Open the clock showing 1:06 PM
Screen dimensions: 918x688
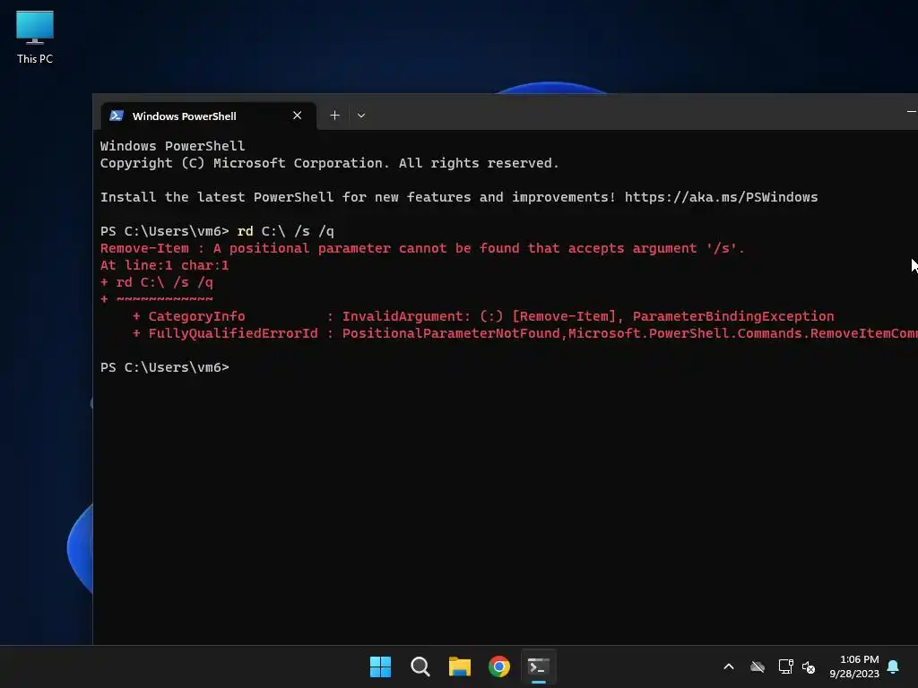click(854, 666)
